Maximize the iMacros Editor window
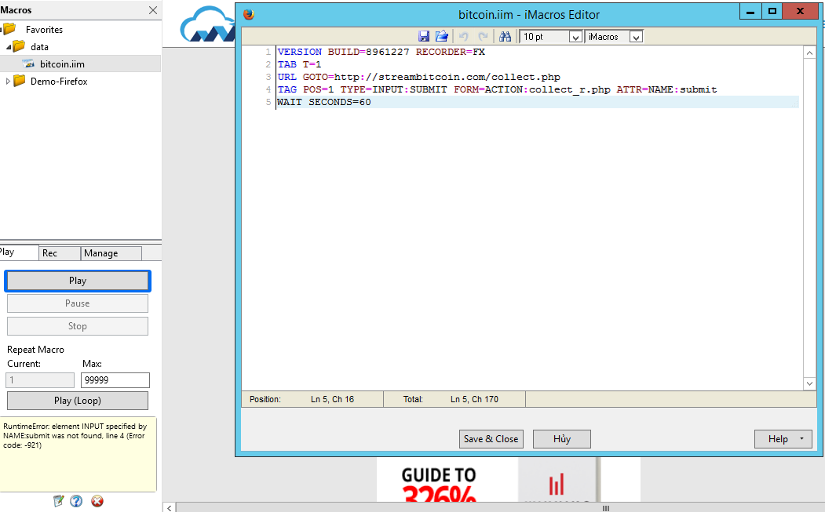 (x=772, y=12)
